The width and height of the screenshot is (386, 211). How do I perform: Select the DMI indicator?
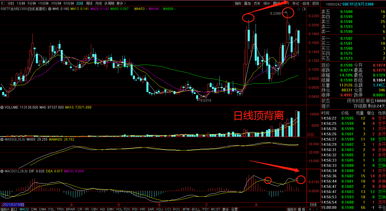pos(34,209)
